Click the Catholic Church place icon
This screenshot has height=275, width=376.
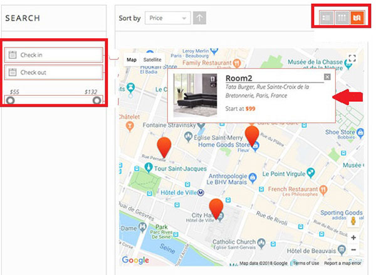[x=261, y=243]
